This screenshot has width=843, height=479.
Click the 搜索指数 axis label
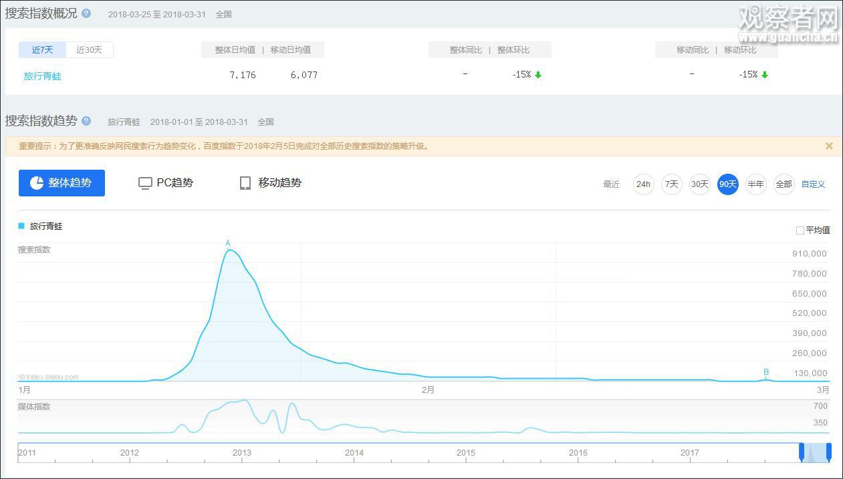[34, 250]
